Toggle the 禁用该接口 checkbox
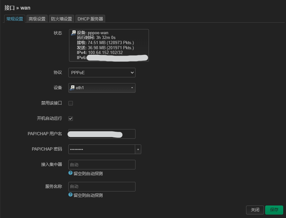286x218 pixels. tap(71, 103)
